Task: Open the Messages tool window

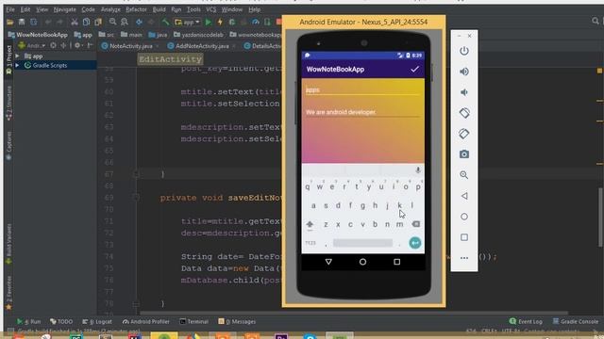Action: (x=237, y=321)
